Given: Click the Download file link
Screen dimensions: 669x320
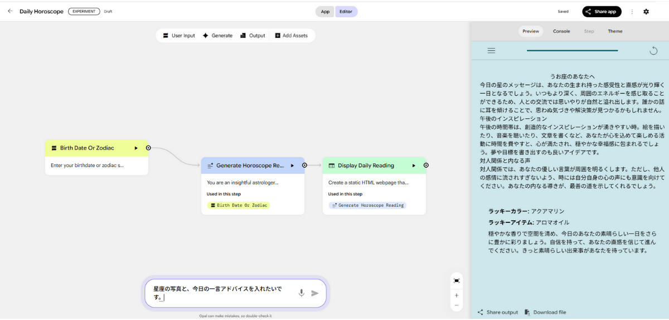Looking at the screenshot, I should tap(545, 312).
